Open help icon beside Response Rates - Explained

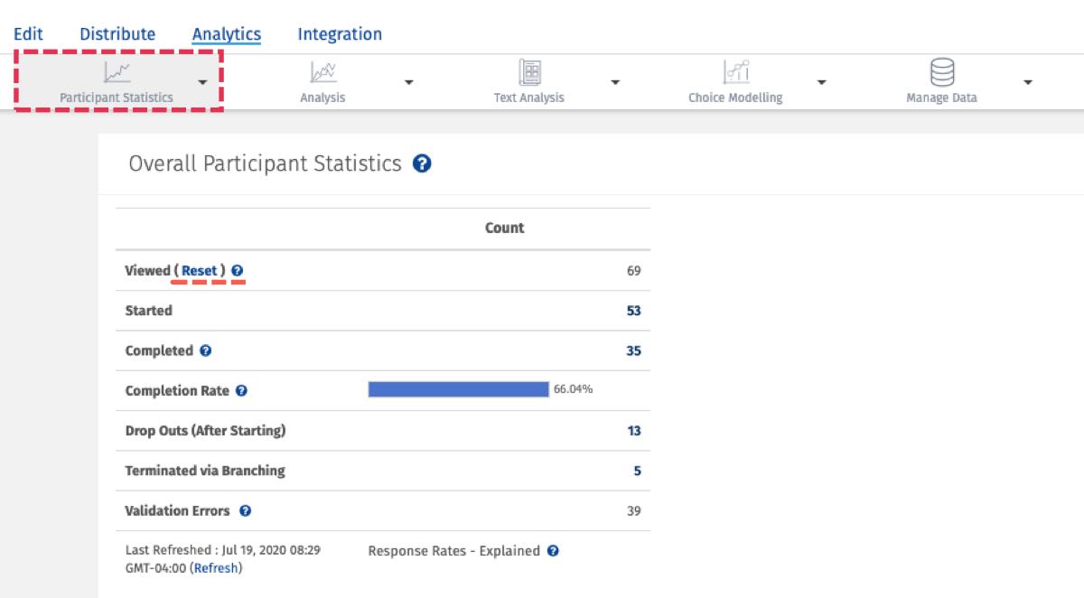pyautogui.click(x=553, y=551)
